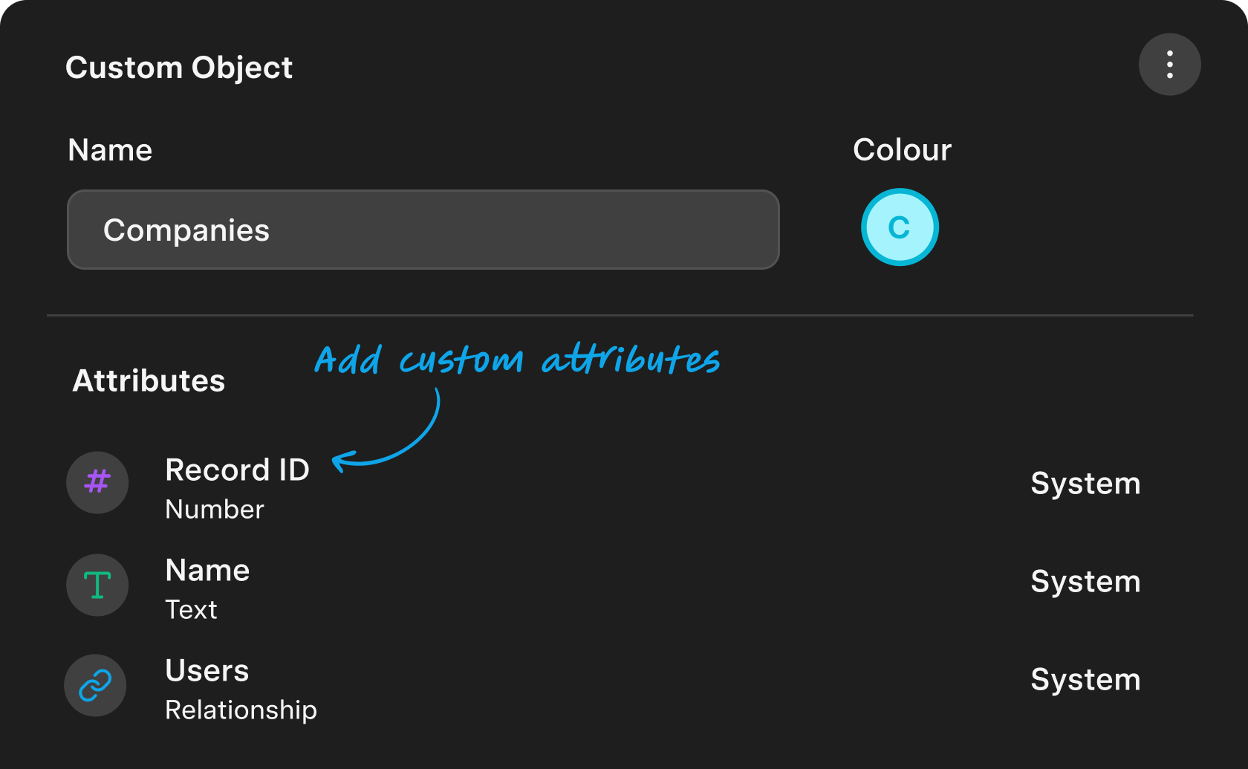The width and height of the screenshot is (1248, 769).
Task: Pick the cyan C colour swatch
Action: [x=900, y=227]
